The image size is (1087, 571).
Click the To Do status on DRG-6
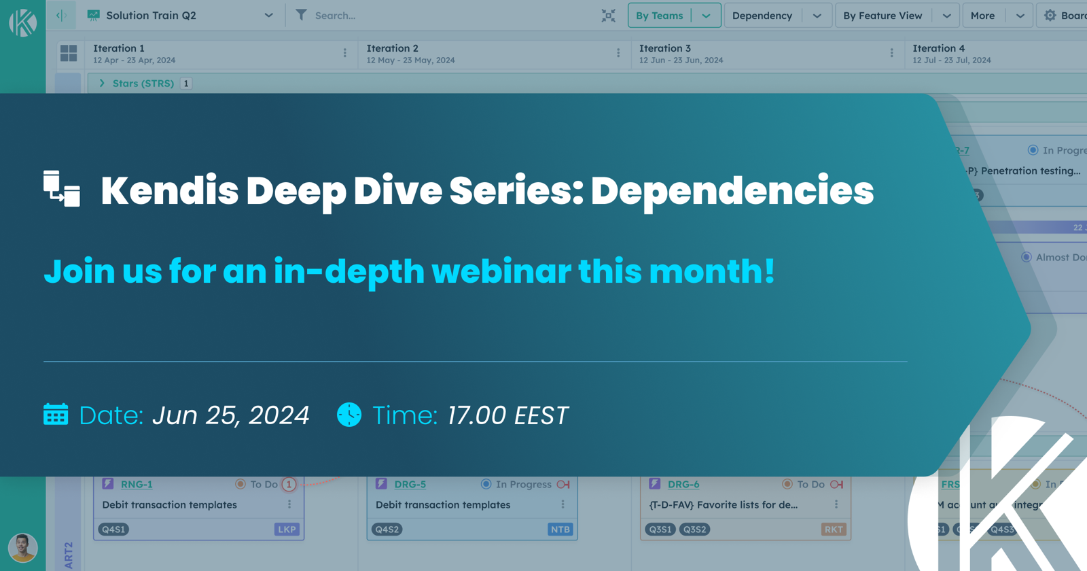803,485
